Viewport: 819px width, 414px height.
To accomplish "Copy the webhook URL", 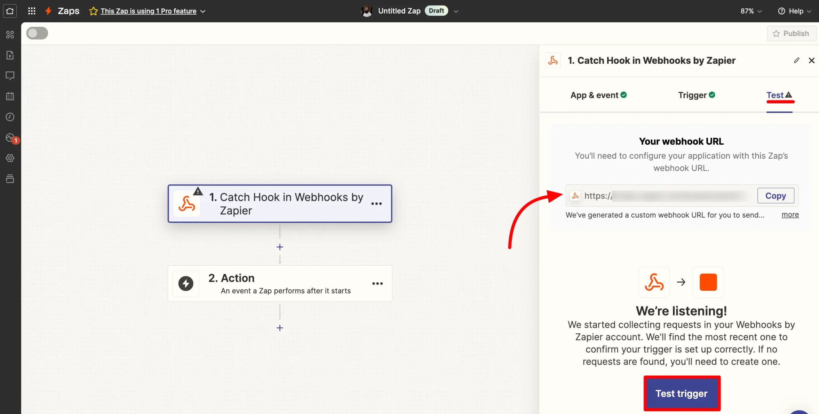I will (x=775, y=195).
